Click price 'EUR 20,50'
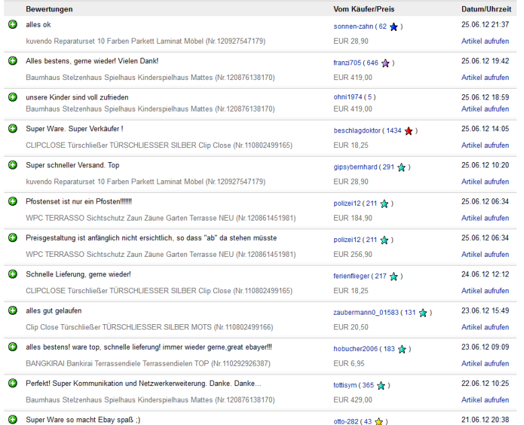 351,327
